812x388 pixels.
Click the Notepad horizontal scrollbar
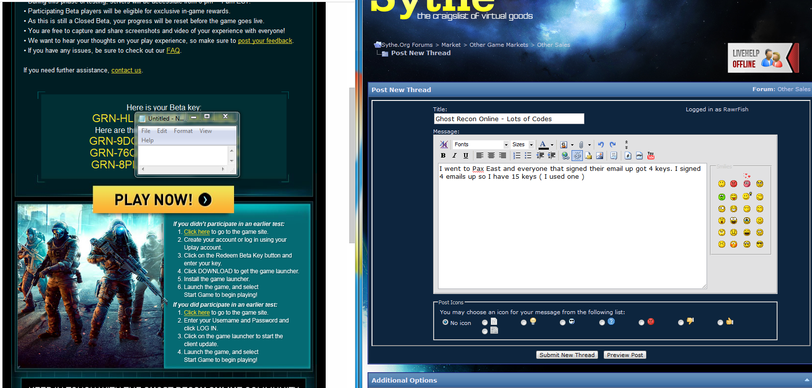tap(182, 169)
